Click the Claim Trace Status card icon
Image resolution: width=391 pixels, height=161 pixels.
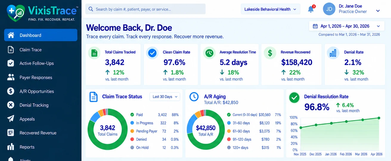[94, 97]
